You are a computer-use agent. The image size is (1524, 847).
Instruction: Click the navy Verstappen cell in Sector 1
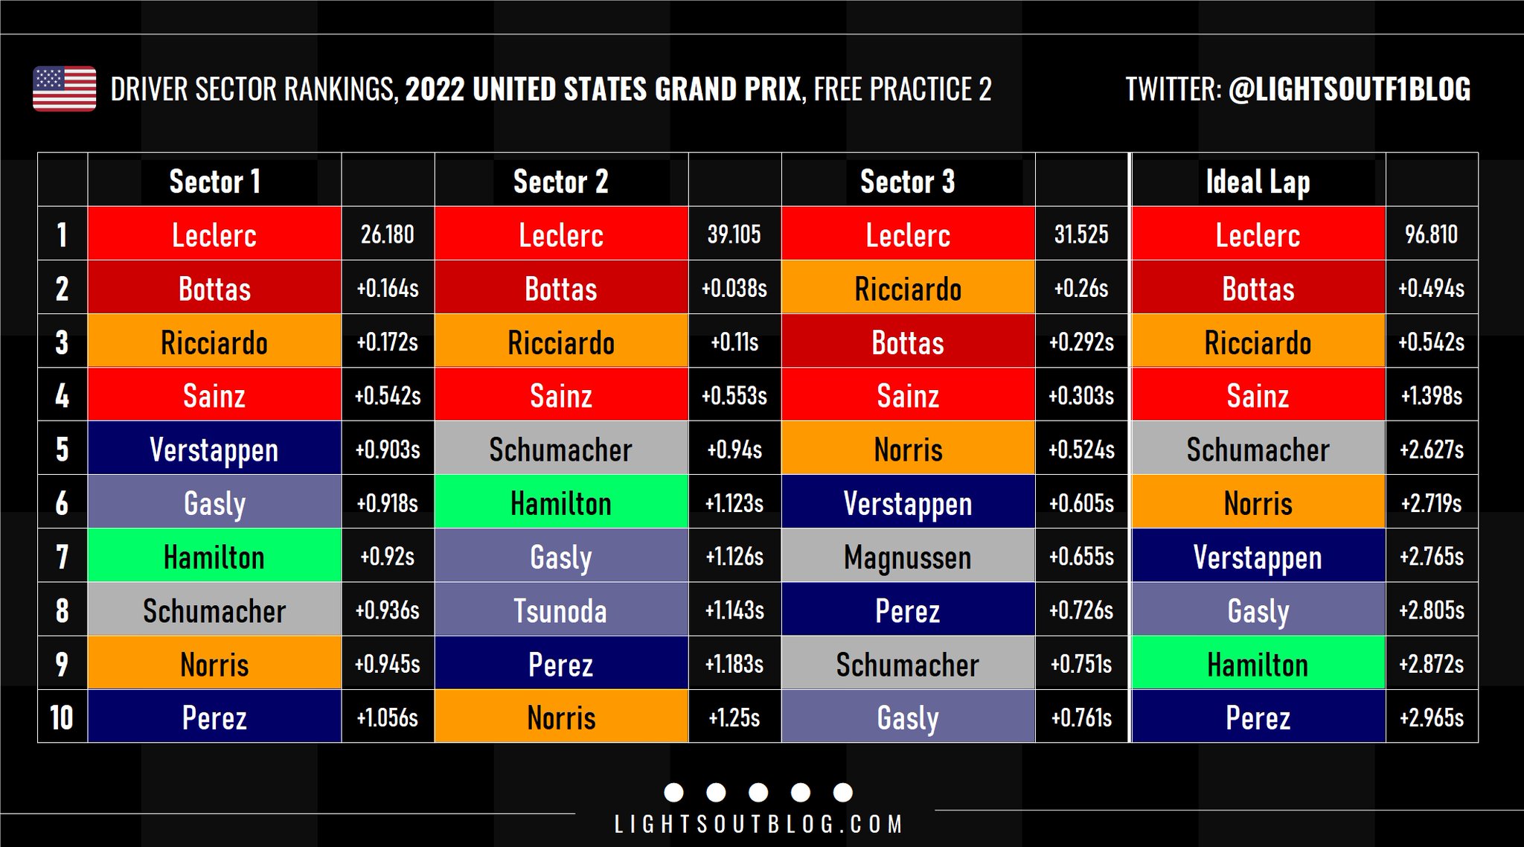(214, 450)
